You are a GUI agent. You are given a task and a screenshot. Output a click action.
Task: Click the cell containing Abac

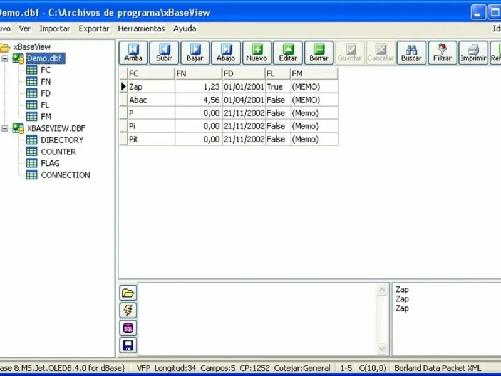coord(151,100)
